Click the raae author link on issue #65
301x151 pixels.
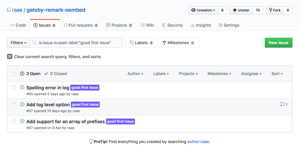pyautogui.click(x=75, y=94)
